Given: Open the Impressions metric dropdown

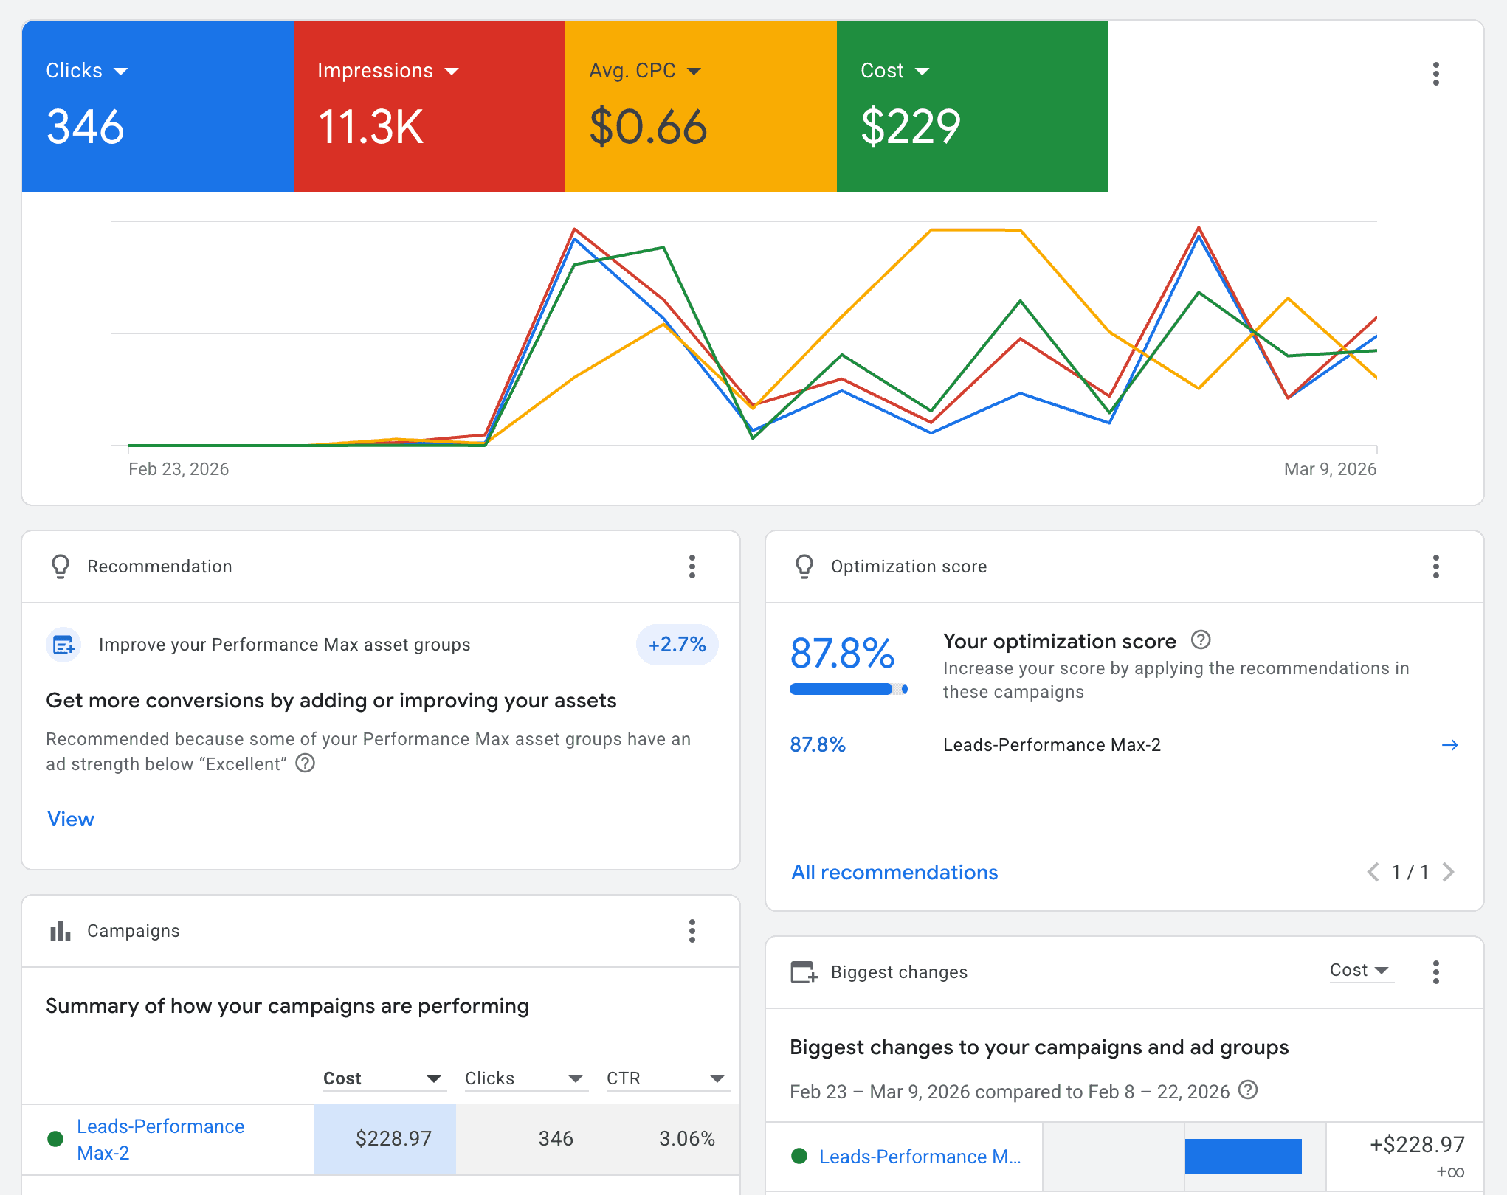Looking at the screenshot, I should [x=452, y=70].
